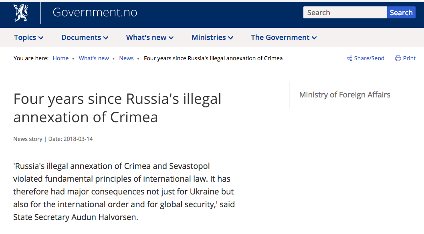Focus the Search input field
Image resolution: width=424 pixels, height=234 pixels.
(345, 13)
